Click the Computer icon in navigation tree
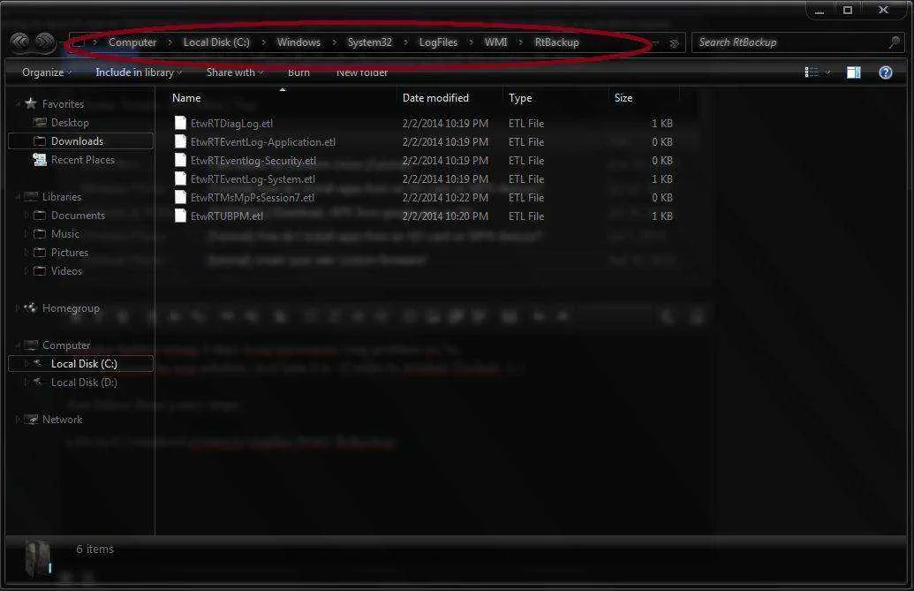Viewport: 914px width, 591px height. (x=32, y=345)
